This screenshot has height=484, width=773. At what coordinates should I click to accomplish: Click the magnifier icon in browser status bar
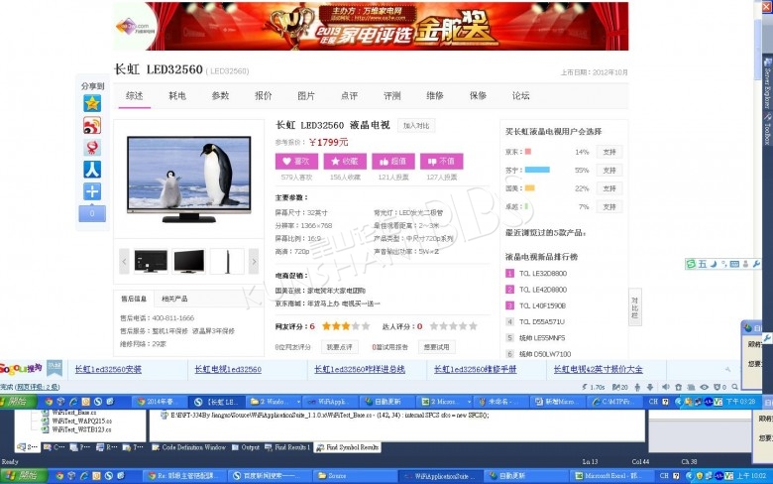(x=735, y=387)
